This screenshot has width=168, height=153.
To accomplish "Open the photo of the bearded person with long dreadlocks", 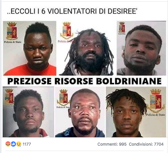I will [86, 48].
